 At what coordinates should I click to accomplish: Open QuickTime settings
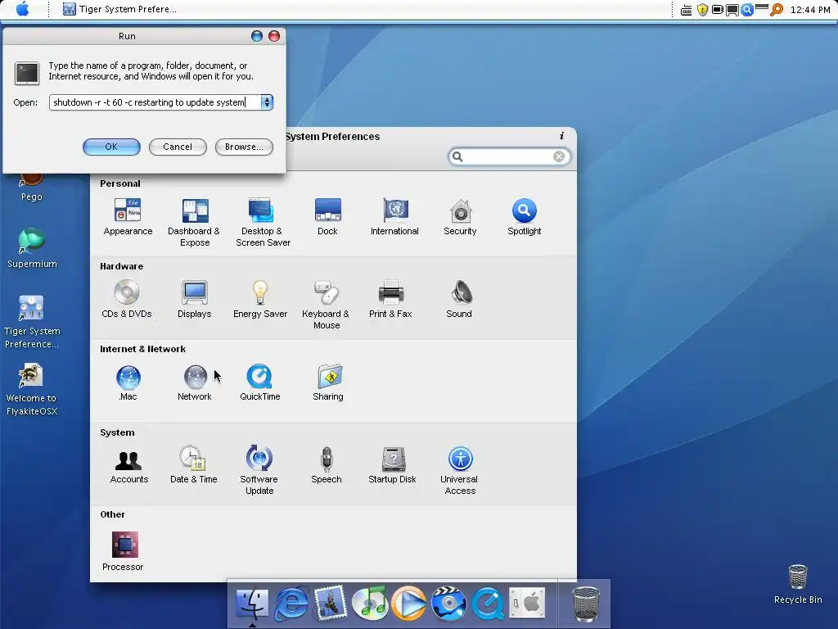[x=259, y=382]
